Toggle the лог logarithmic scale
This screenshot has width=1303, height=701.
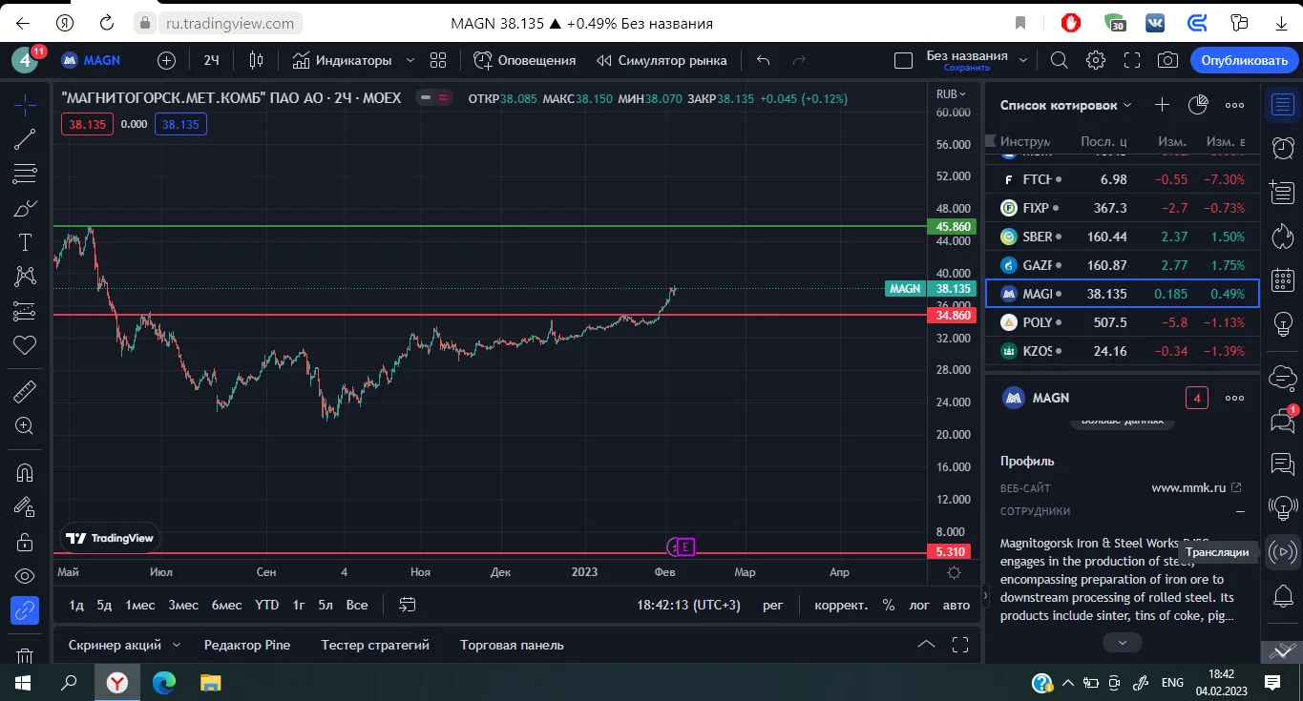[x=919, y=605]
